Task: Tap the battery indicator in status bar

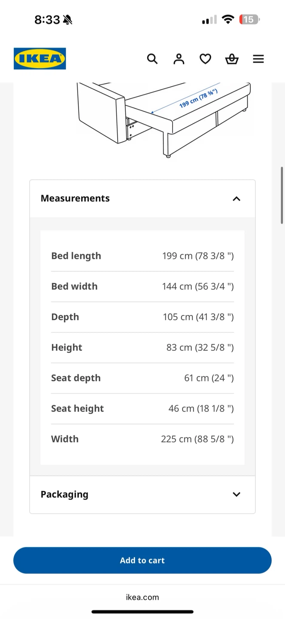Action: pyautogui.click(x=250, y=19)
